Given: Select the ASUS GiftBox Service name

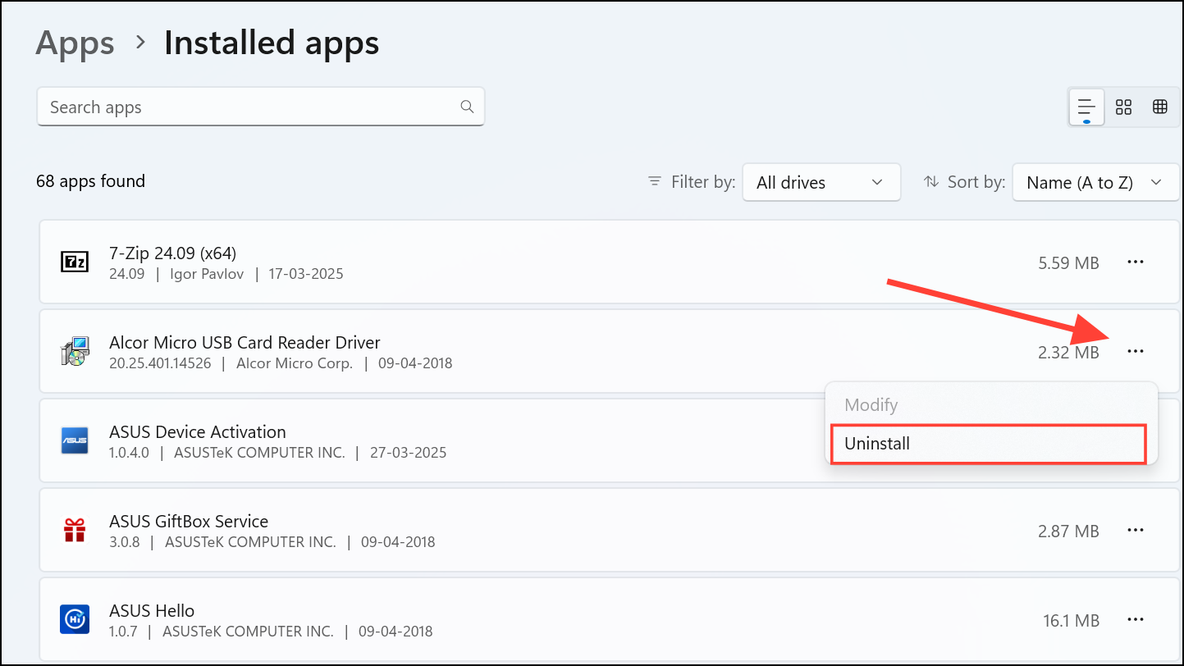Looking at the screenshot, I should (x=189, y=521).
